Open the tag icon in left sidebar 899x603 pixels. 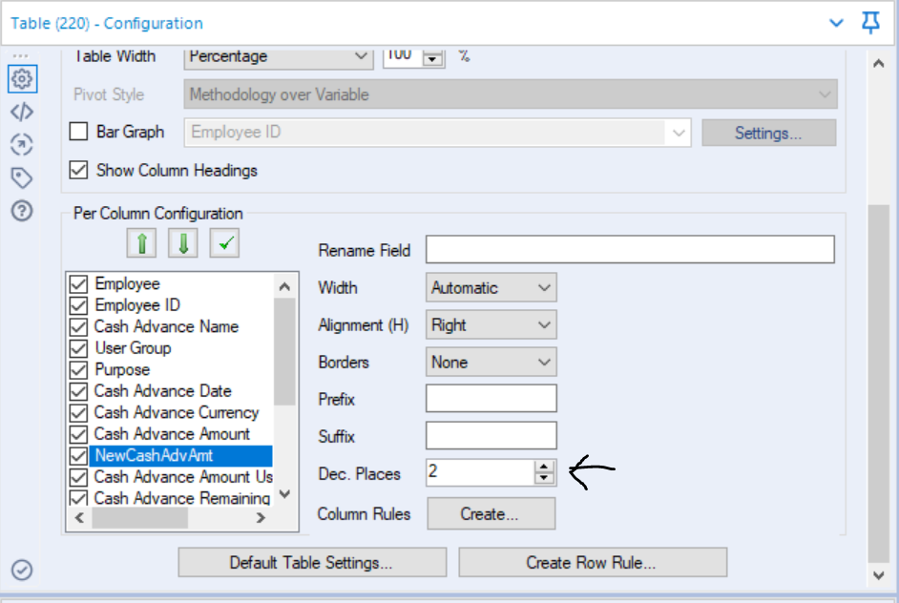coord(21,176)
